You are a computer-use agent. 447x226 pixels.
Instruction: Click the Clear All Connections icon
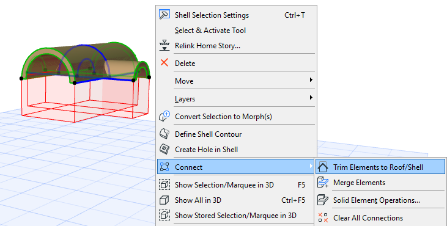(x=323, y=217)
